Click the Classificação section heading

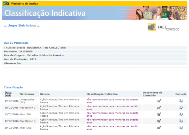pos(13,87)
